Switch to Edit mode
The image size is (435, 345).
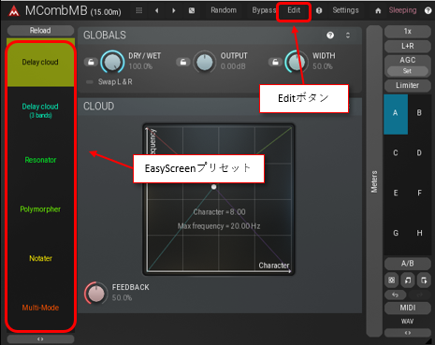pos(294,10)
